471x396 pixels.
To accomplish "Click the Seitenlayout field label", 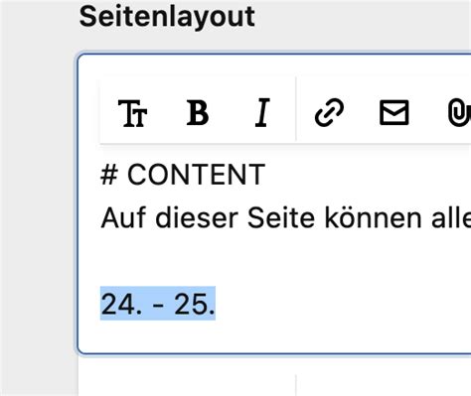I will tap(167, 17).
